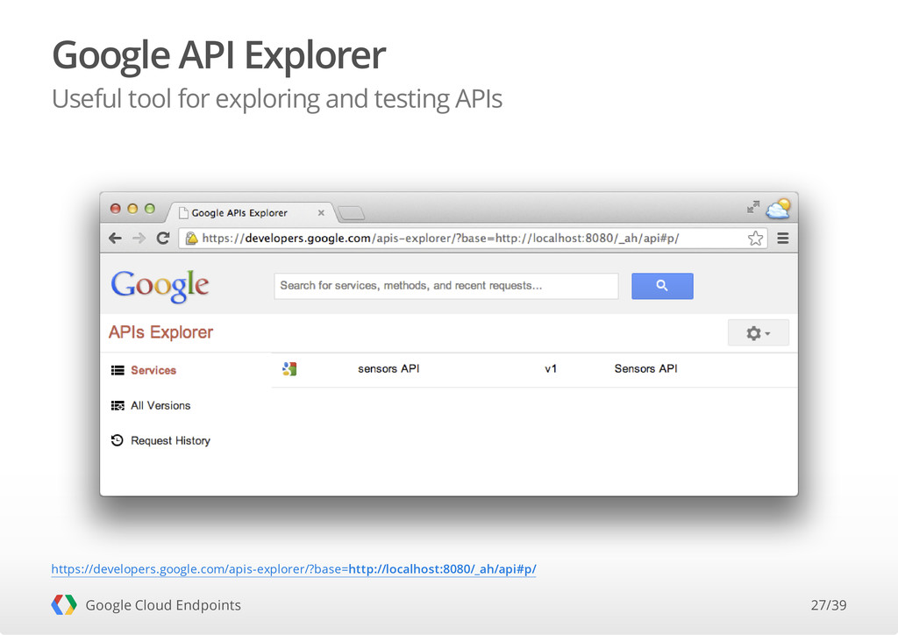Viewport: 898px width, 635px height.
Task: Open a new tab with the new tab button
Action: click(351, 213)
